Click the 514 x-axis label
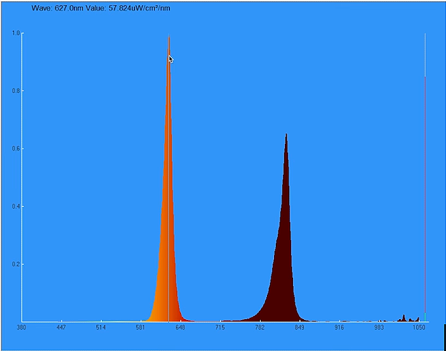This screenshot has width=446, height=351. (x=101, y=327)
